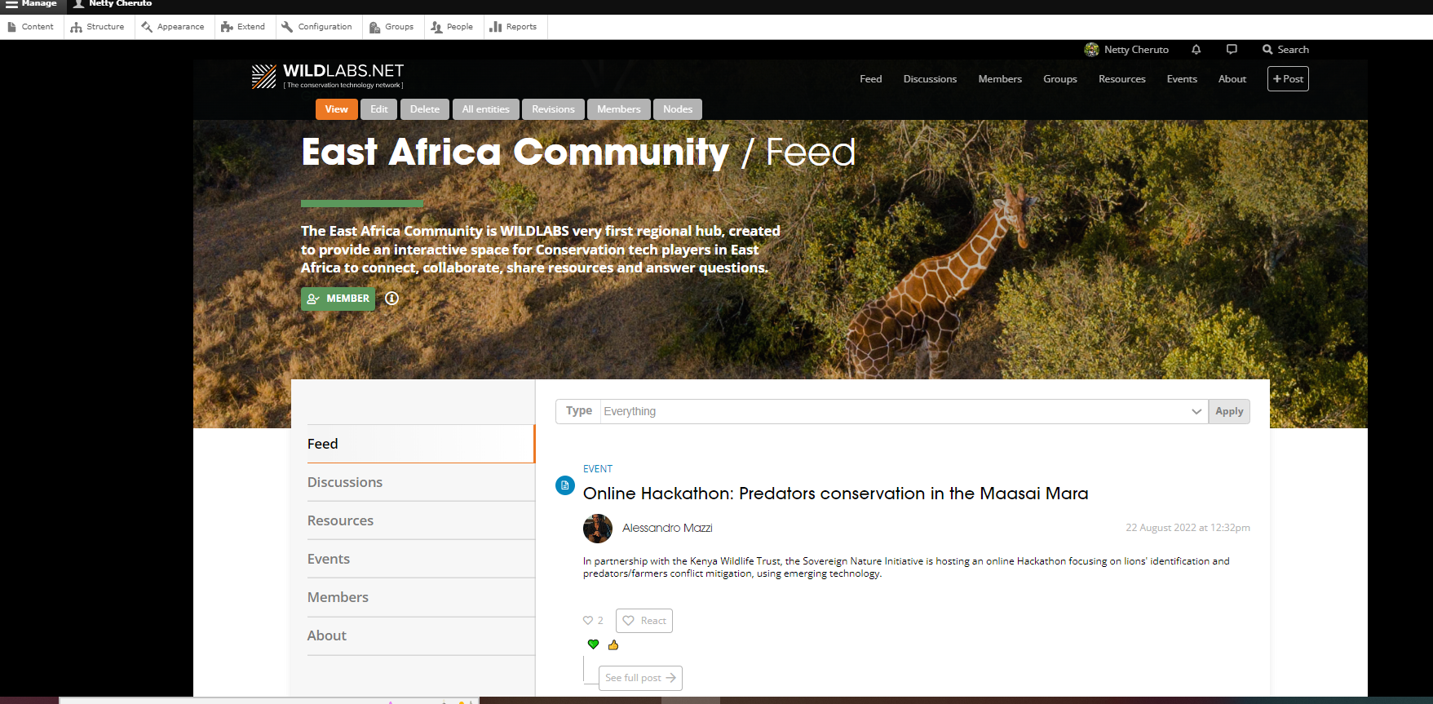Click the 22 August 2022 timestamp

(x=1188, y=528)
